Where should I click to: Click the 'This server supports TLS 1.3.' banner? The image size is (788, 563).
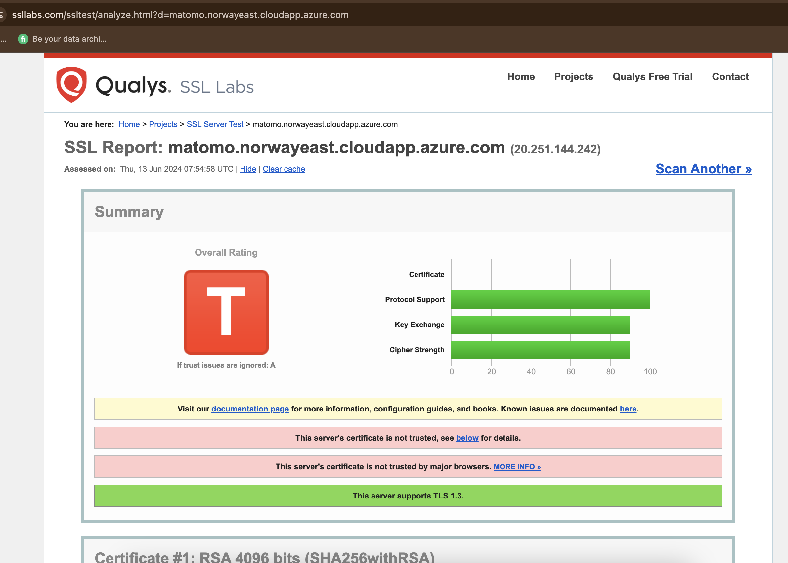pos(408,496)
